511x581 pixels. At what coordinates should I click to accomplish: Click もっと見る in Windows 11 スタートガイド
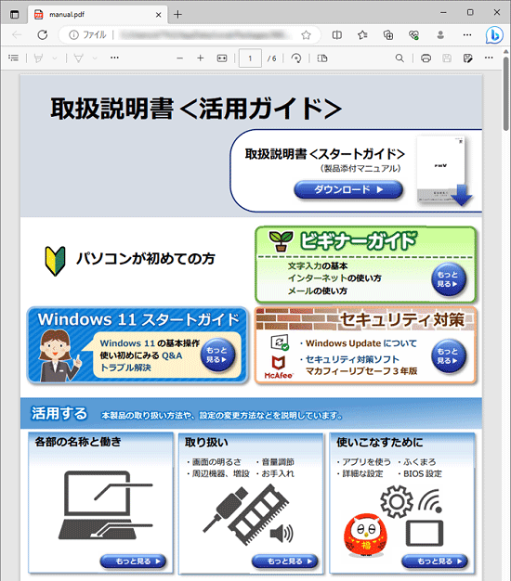click(217, 355)
